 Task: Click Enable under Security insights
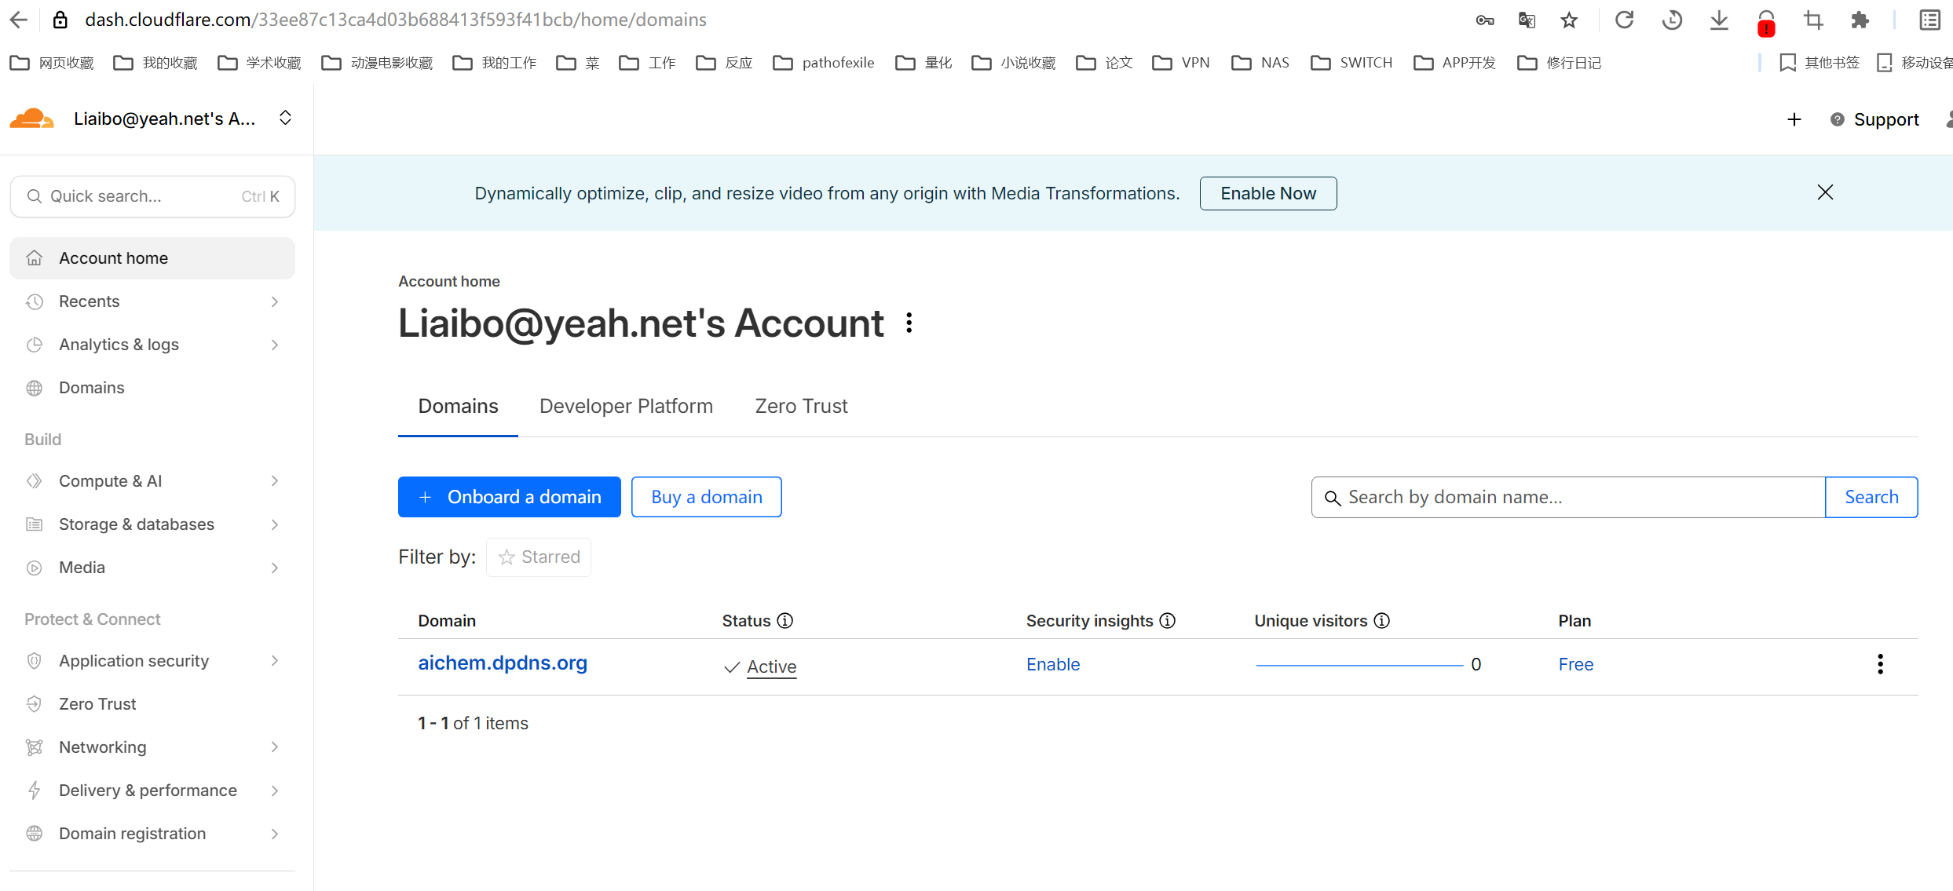point(1053,665)
